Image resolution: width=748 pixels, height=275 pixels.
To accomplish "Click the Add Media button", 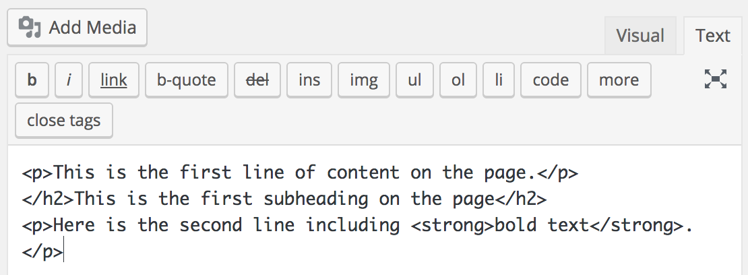I will click(x=77, y=28).
